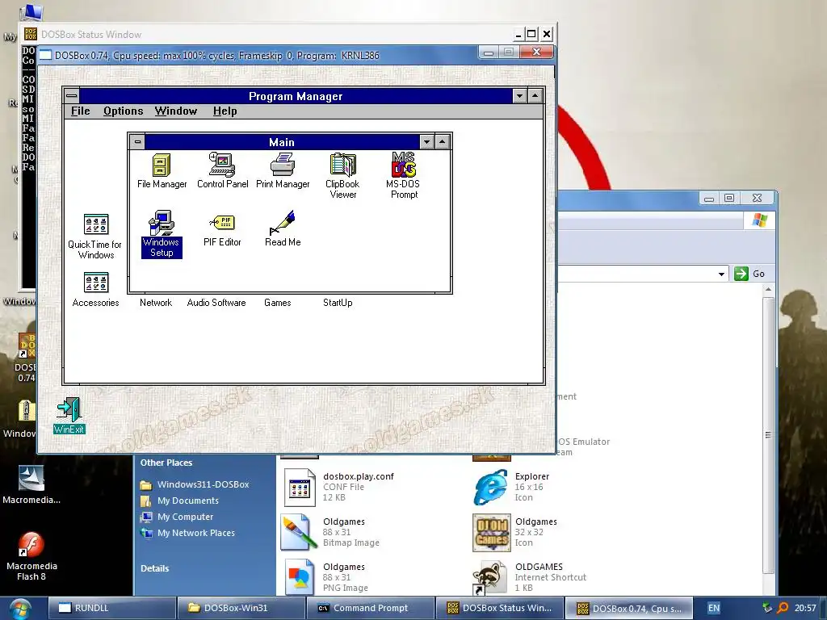Open the Options menu
Viewport: 827px width, 620px height.
click(x=124, y=111)
